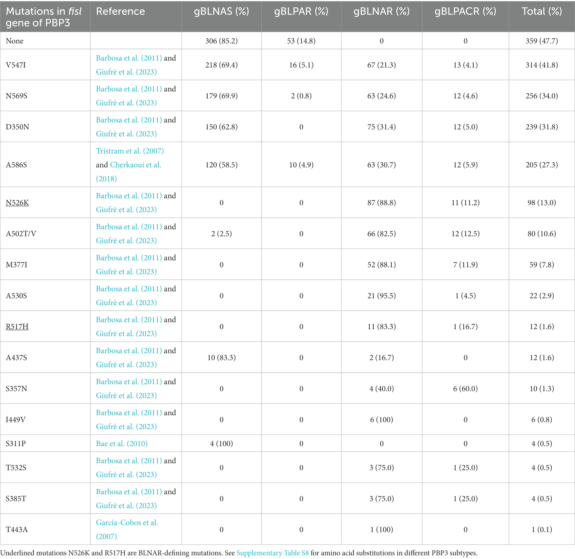Open Cherkaoui et al. (2018) reference
Screen dimensions: 575x559
129,172
